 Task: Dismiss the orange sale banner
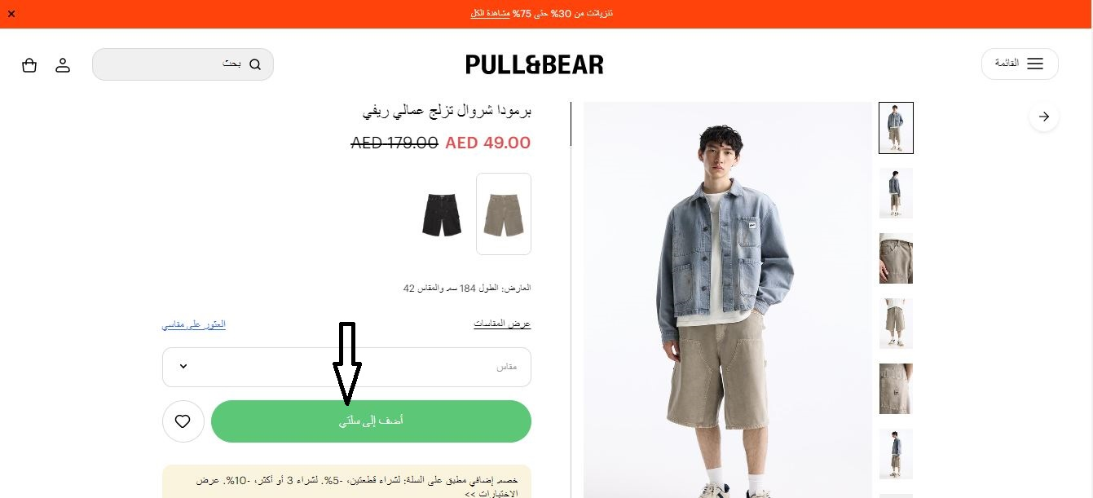11,14
